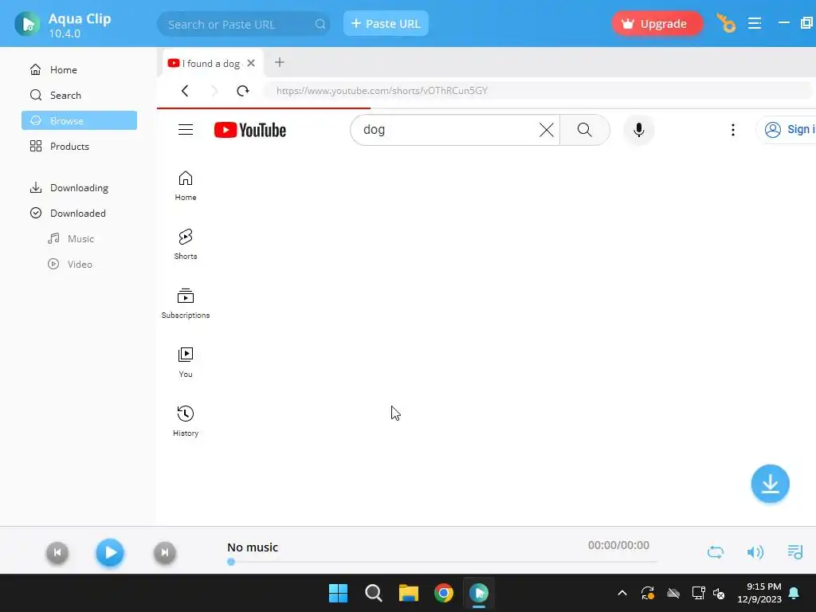
Task: Clear the YouTube search query
Action: point(547,130)
